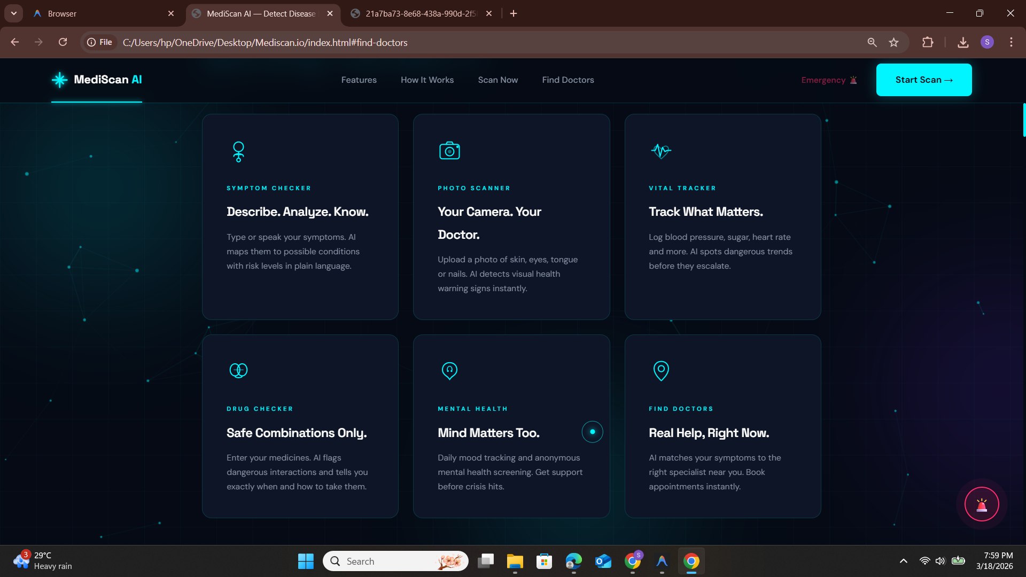The width and height of the screenshot is (1026, 577).
Task: Click the Emergency link in header
Action: 829,80
